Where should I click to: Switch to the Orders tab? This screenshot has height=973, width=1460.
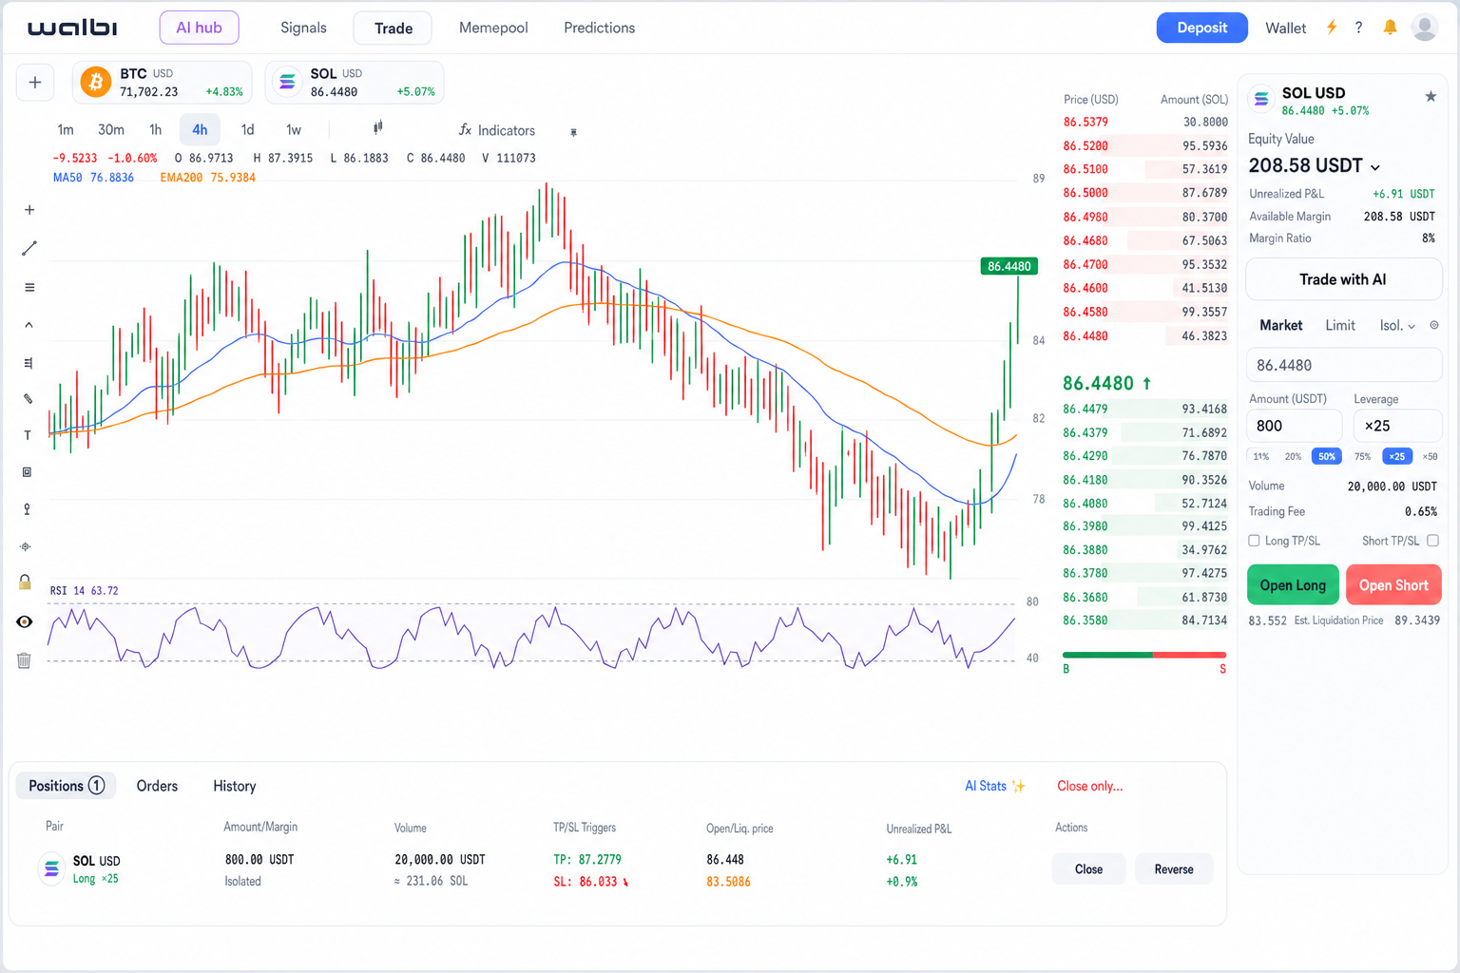point(157,786)
